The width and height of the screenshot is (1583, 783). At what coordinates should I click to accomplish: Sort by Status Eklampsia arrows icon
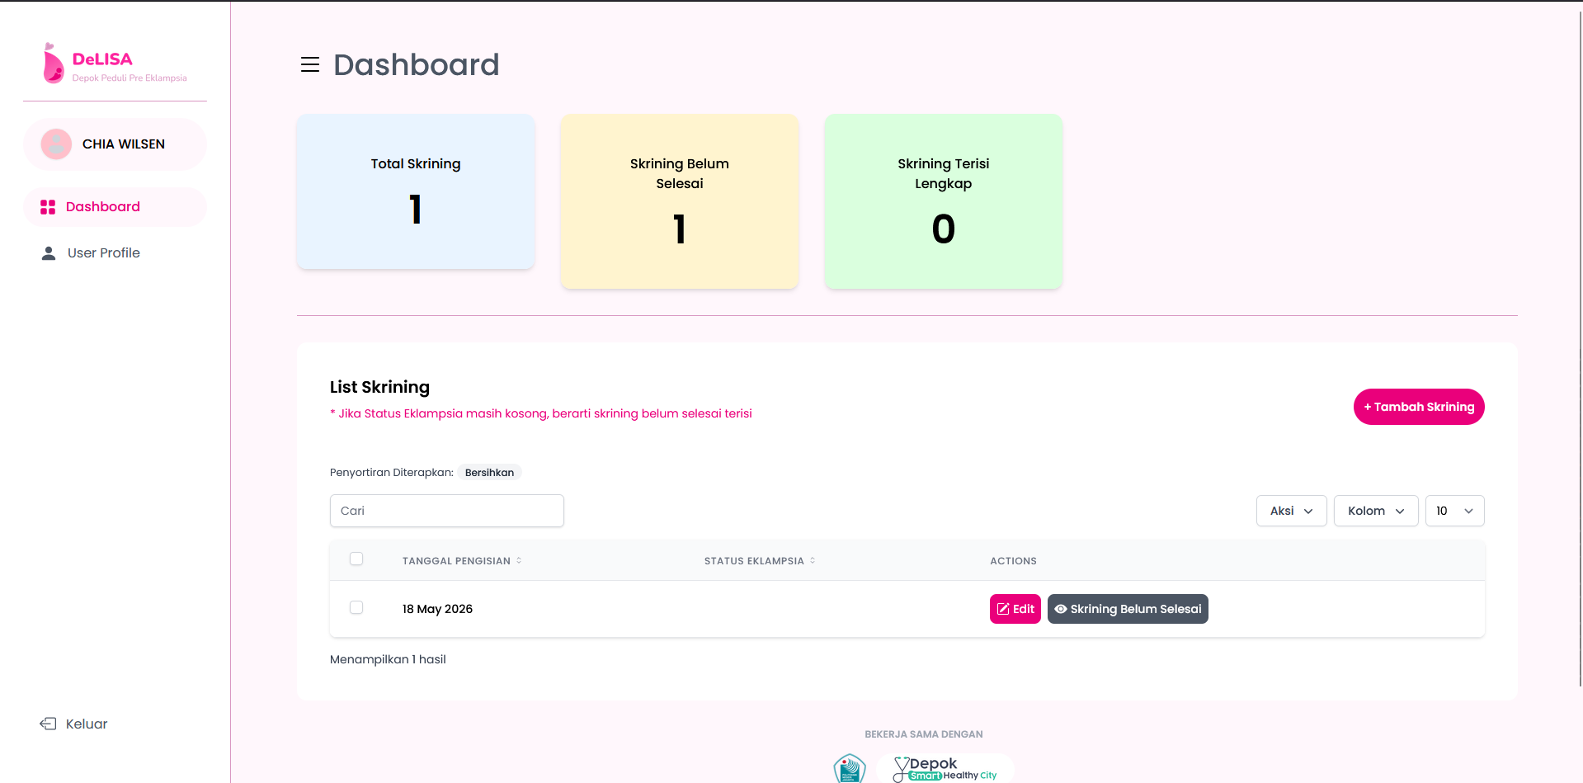coord(813,560)
